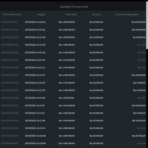Click balance Rp 4.420.159,00
This screenshot has width=148, height=148.
(67, 53)
